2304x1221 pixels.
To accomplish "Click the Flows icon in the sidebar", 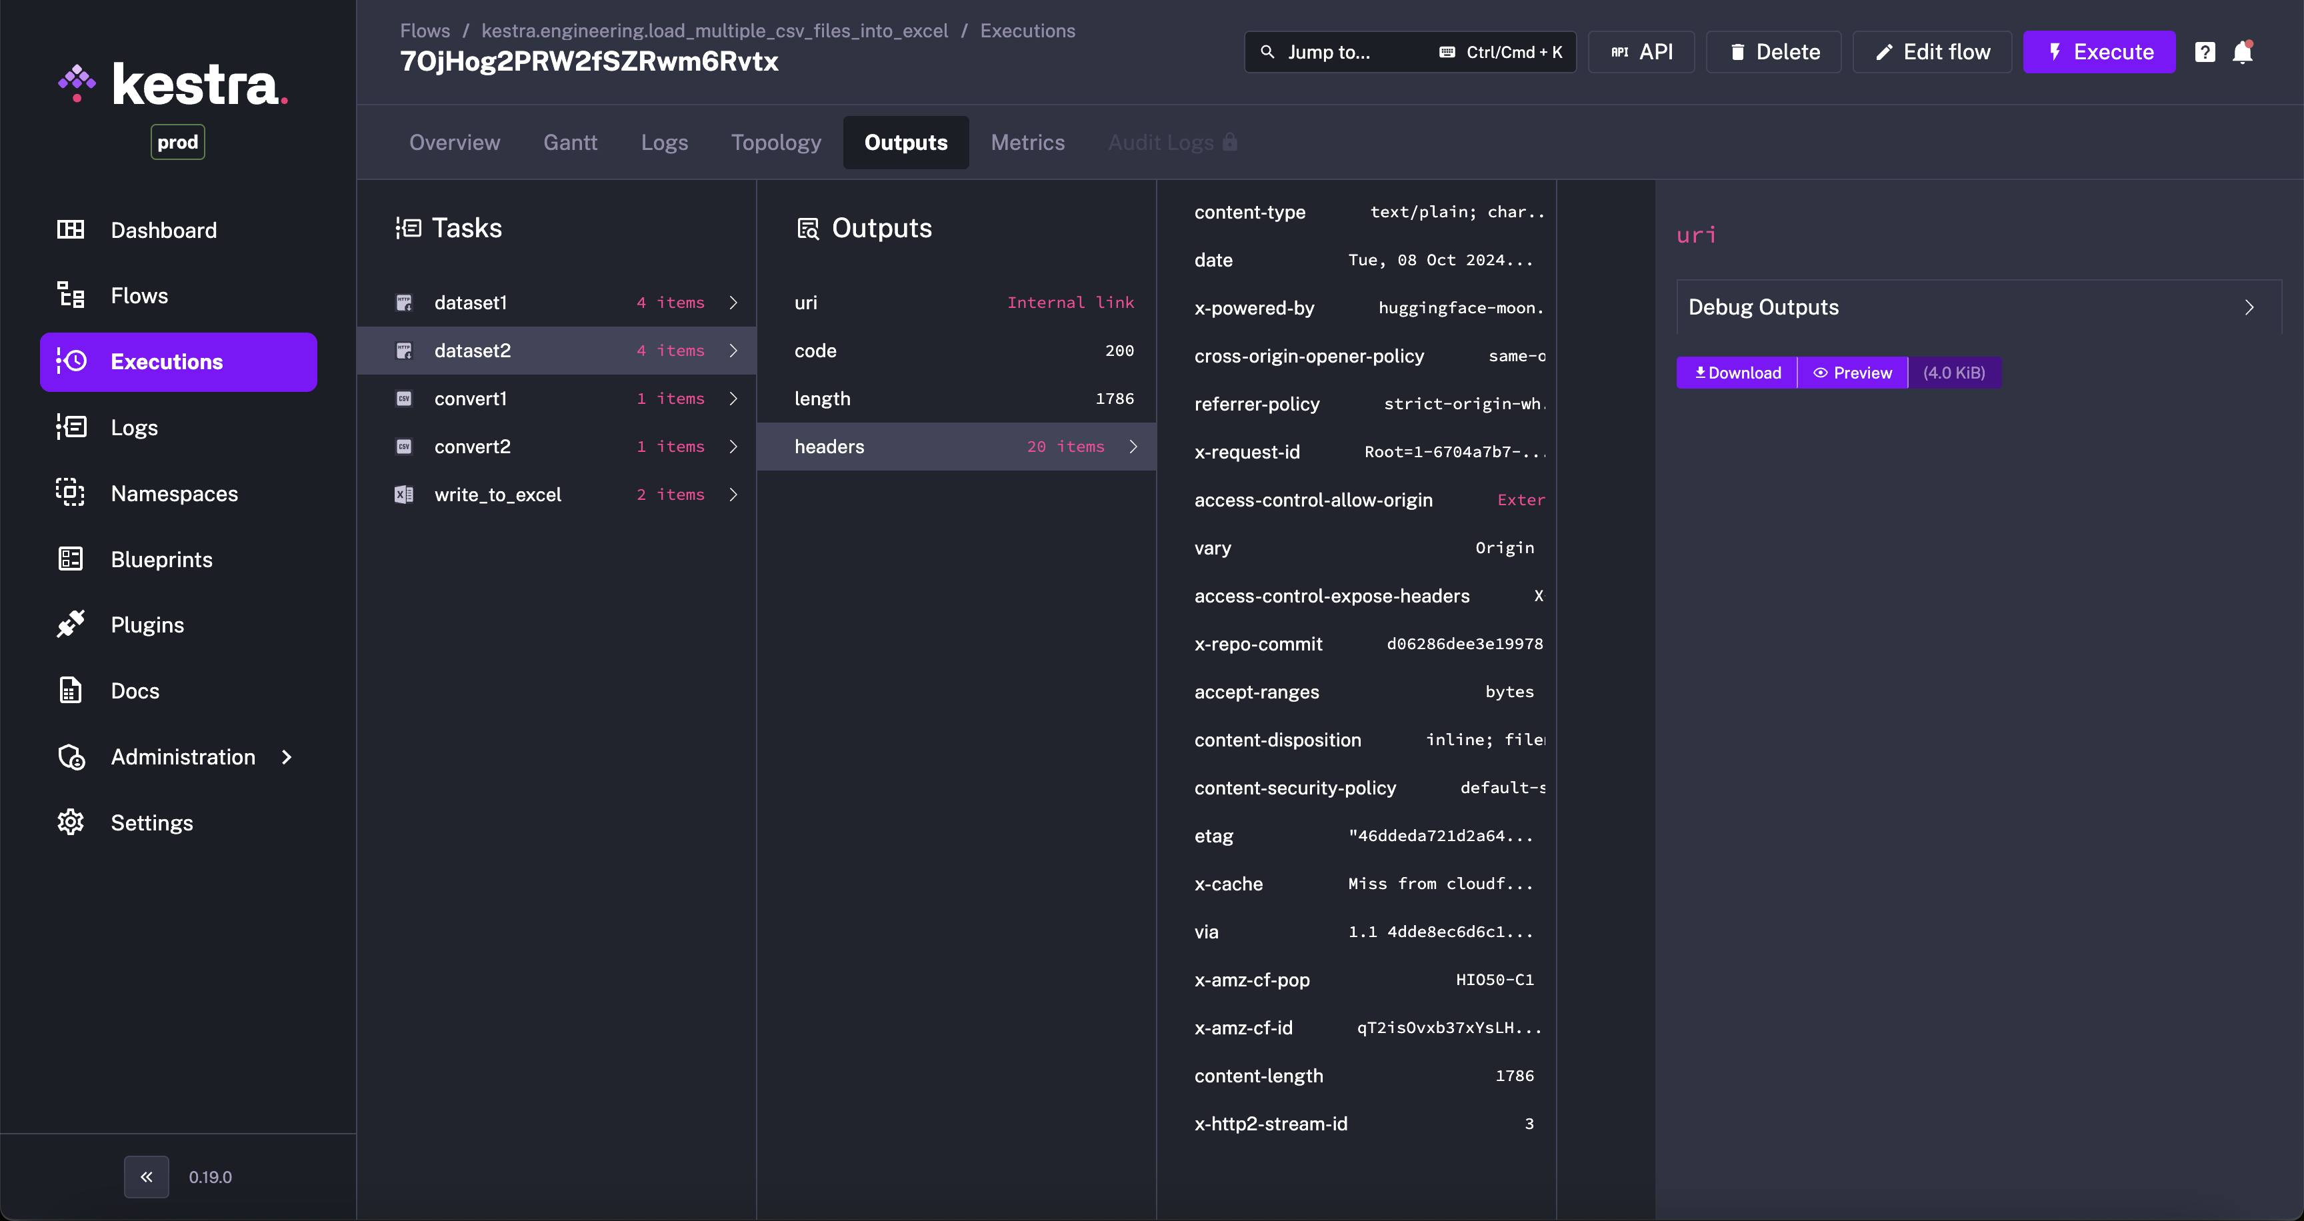I will click(71, 295).
